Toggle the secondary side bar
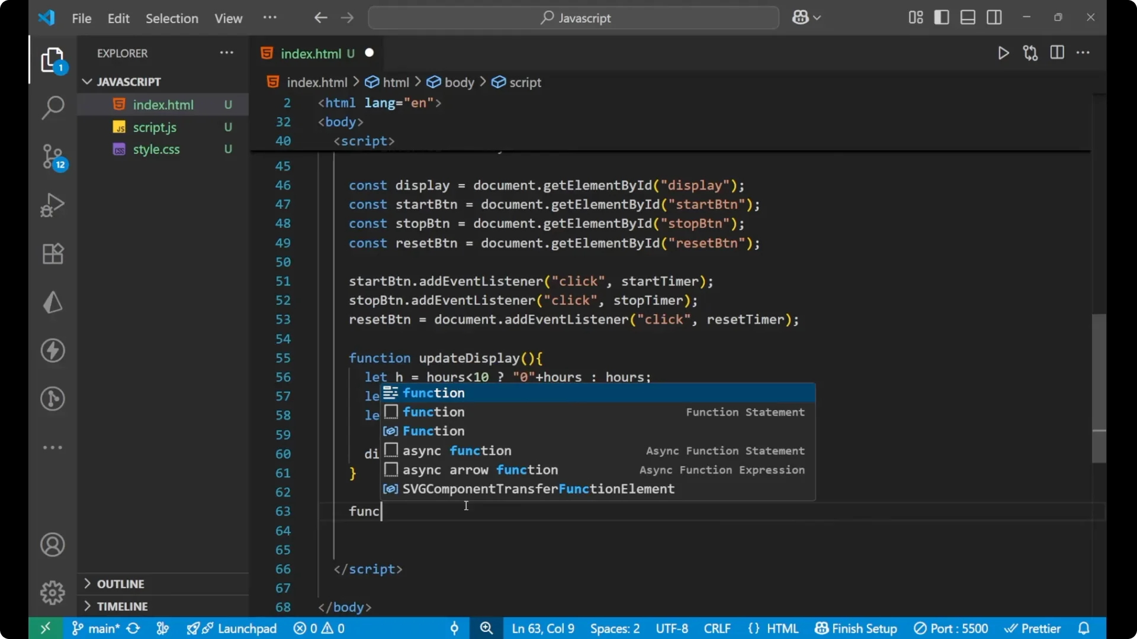This screenshot has height=639, width=1137. (994, 17)
